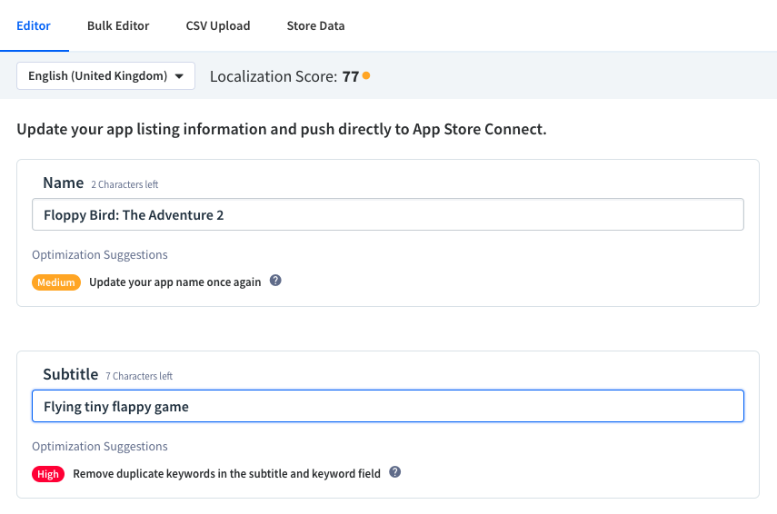777x514 pixels.
Task: Open the Editor tab
Action: [34, 25]
